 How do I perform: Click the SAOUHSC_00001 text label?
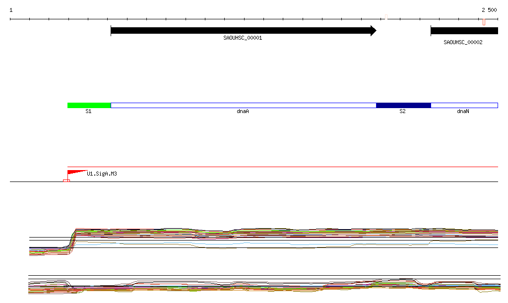click(x=243, y=38)
